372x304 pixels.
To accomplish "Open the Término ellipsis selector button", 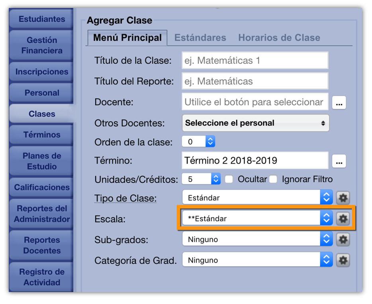I will 339,161.
